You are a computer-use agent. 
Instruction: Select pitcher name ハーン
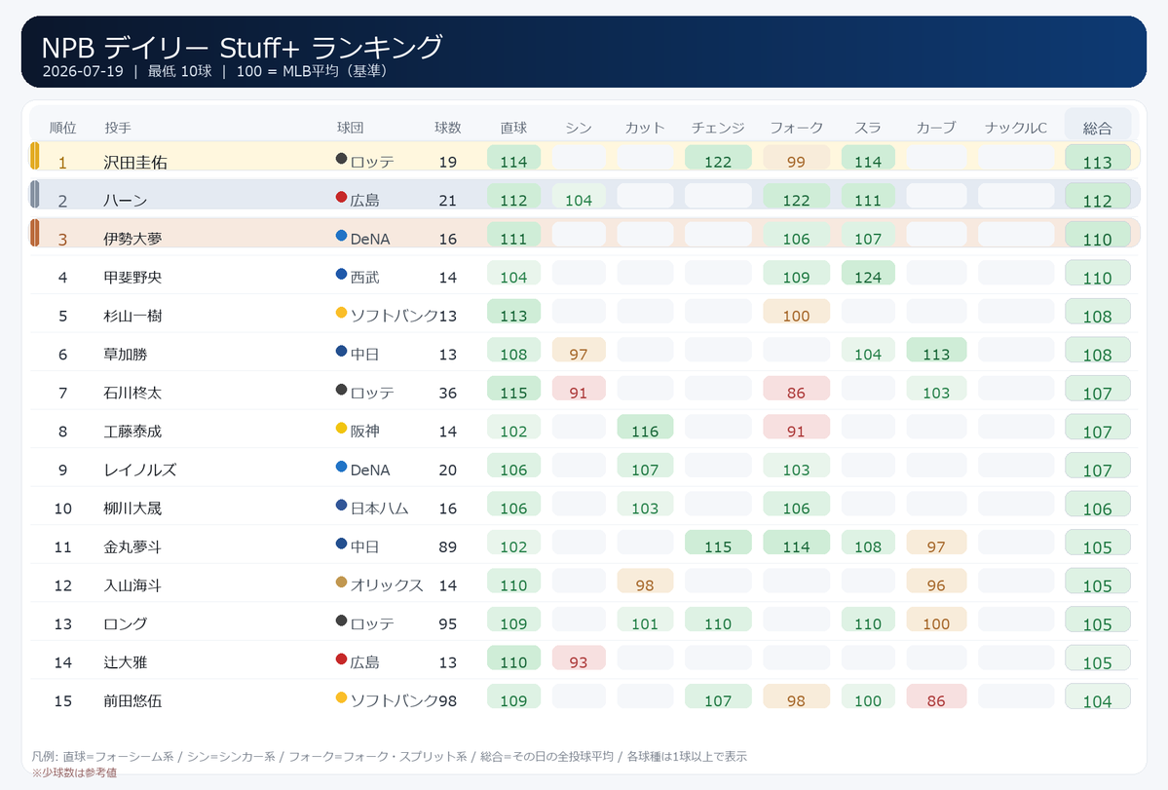pyautogui.click(x=125, y=201)
